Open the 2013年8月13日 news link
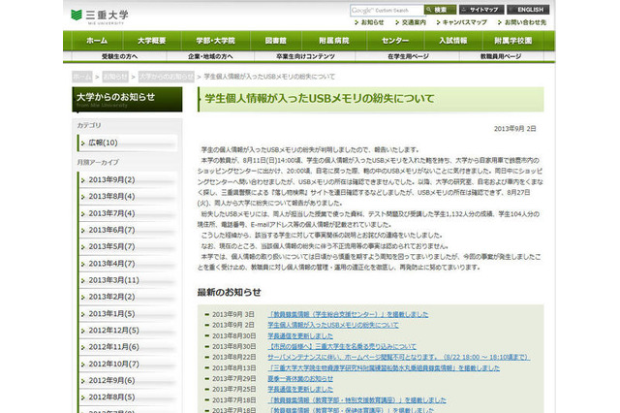This screenshot has height=413, width=620. point(384,368)
